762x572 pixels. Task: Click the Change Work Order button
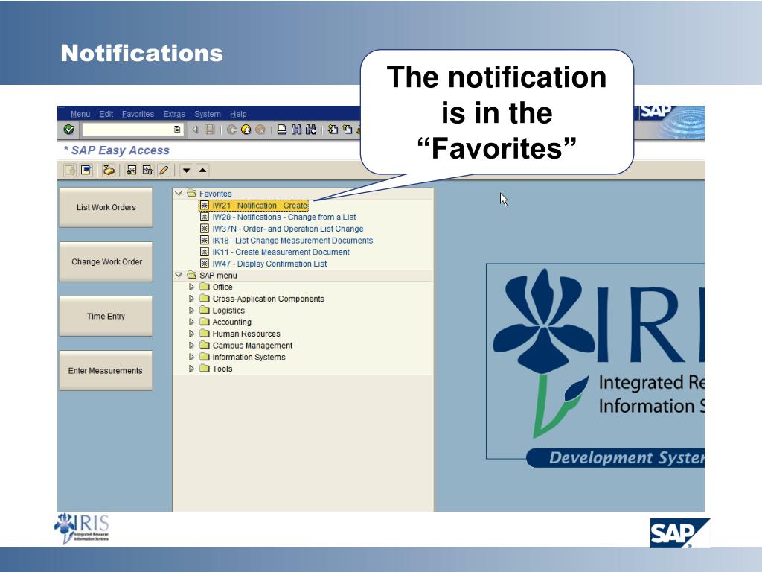tap(106, 261)
